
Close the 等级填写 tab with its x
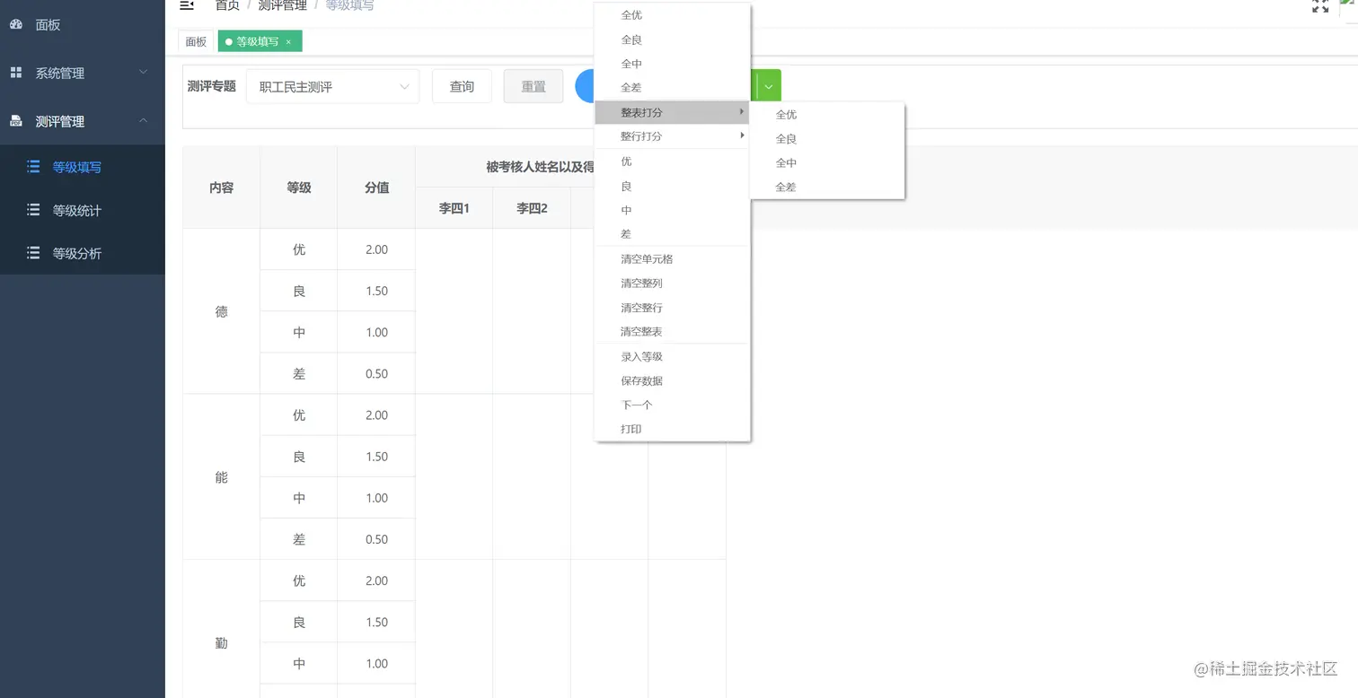click(288, 41)
